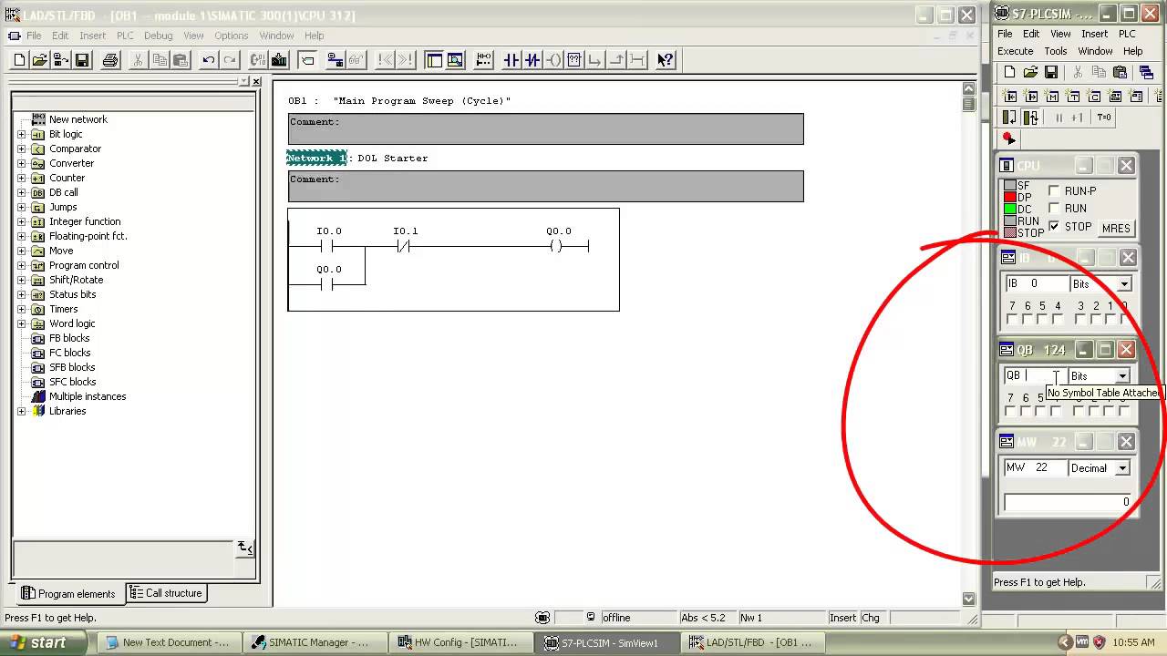Expand the Timers folder
Image resolution: width=1167 pixels, height=656 pixels.
22,309
